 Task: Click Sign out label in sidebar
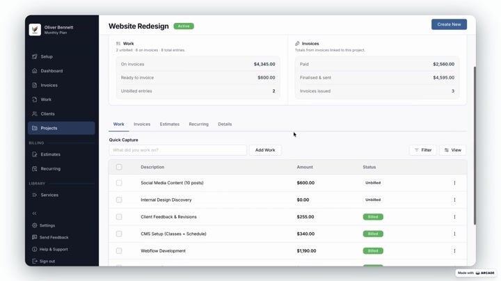[x=47, y=262]
